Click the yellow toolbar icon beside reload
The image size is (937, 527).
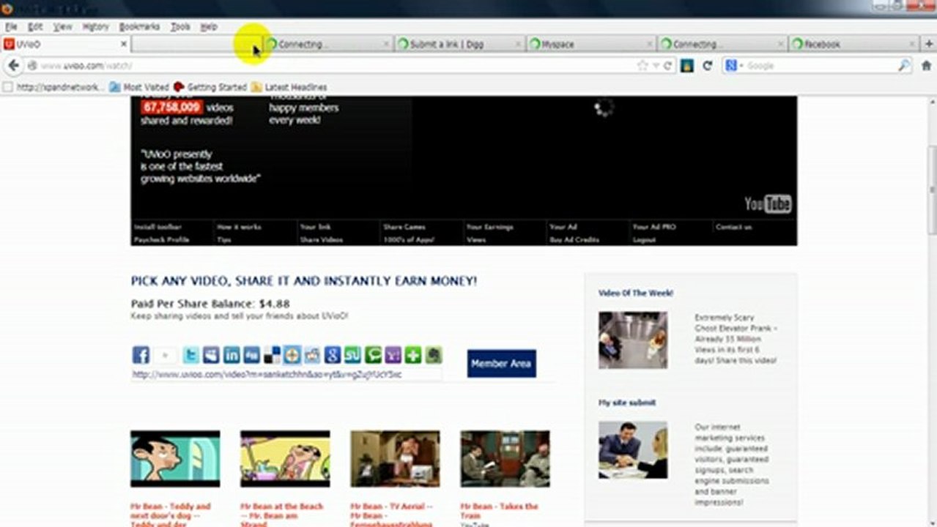click(686, 65)
